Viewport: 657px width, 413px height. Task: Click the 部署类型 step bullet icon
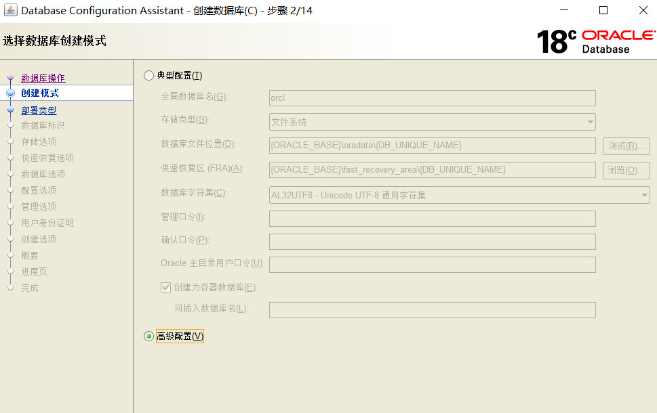[10, 110]
